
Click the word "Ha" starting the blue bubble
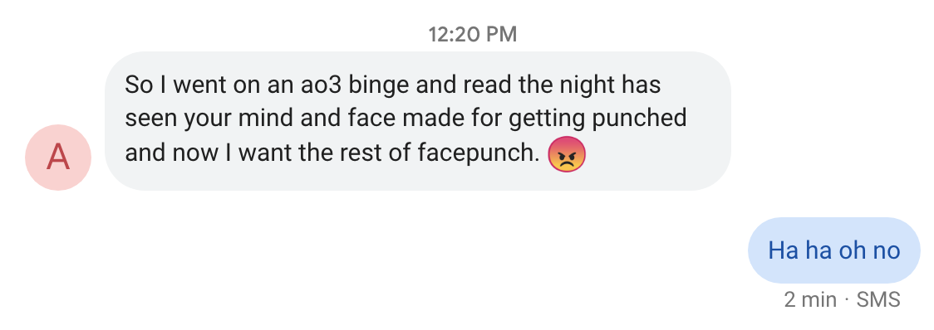tap(784, 250)
